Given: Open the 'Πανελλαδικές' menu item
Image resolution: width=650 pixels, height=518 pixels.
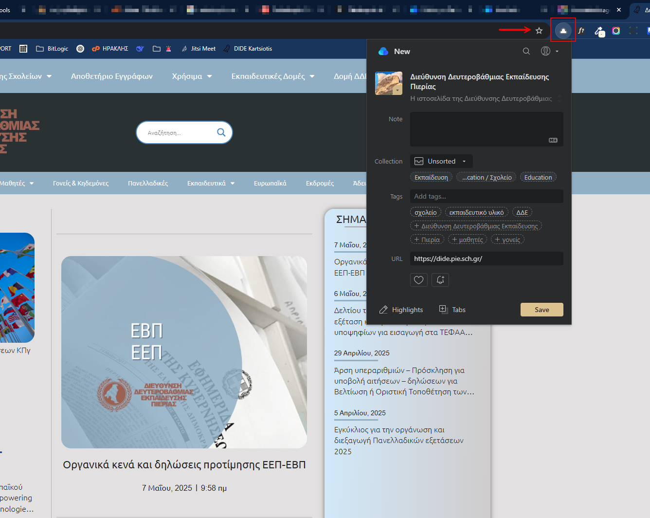Looking at the screenshot, I should pyautogui.click(x=148, y=183).
